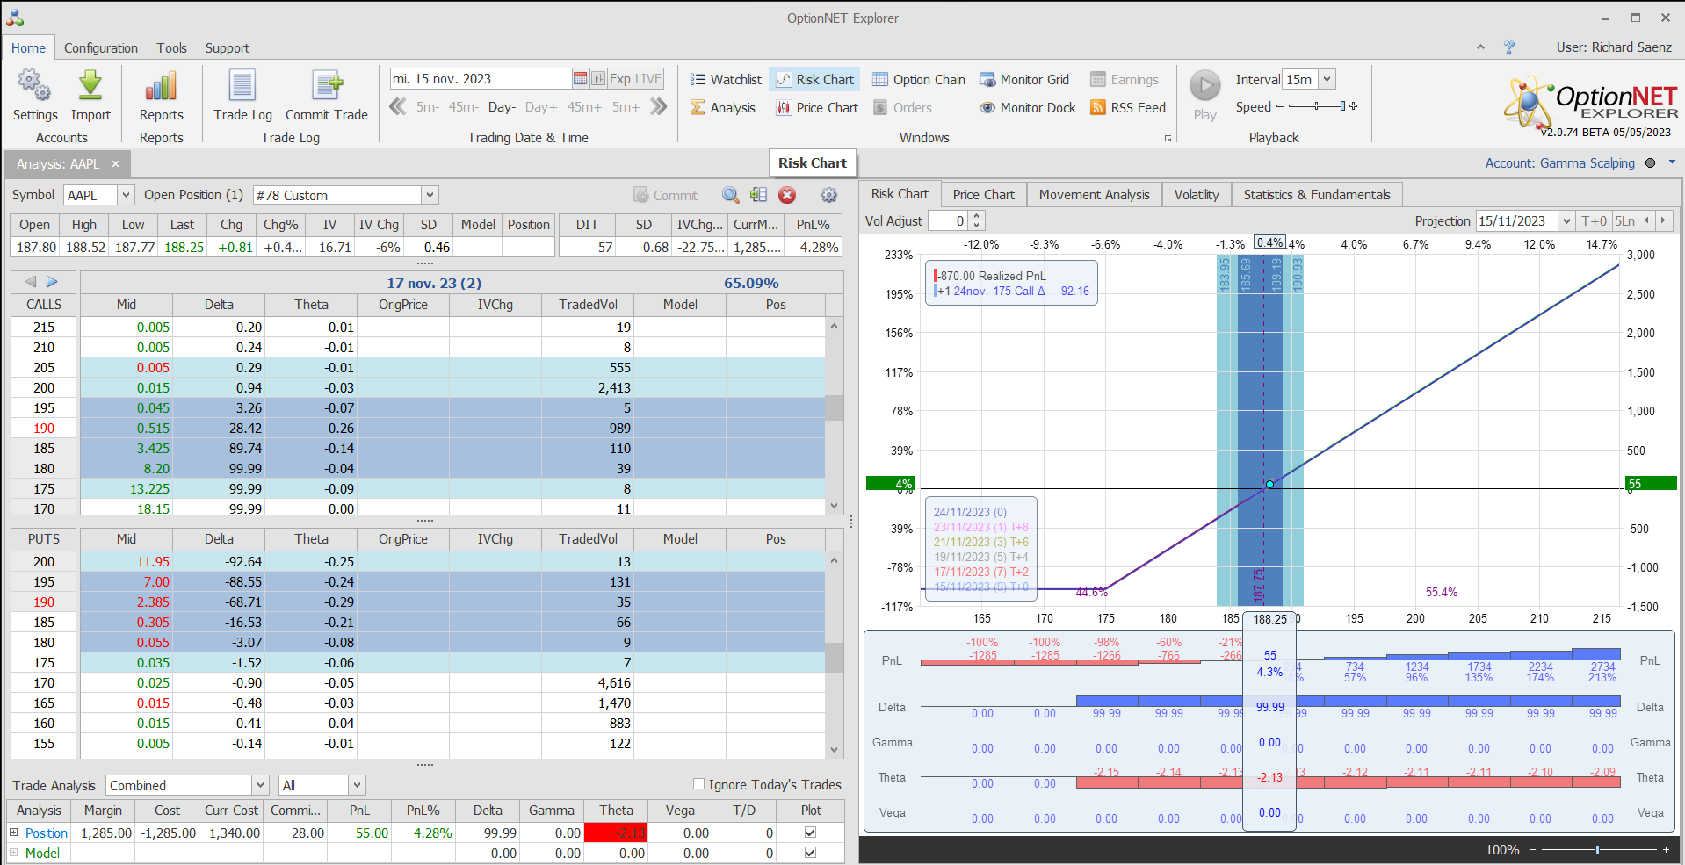Expand the Position row in Trade Analysis

click(x=14, y=833)
